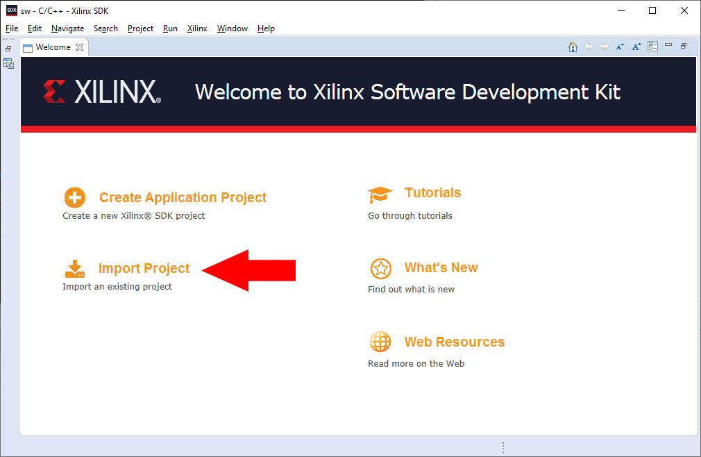
Task: Select the Welcome tab
Action: (x=53, y=47)
